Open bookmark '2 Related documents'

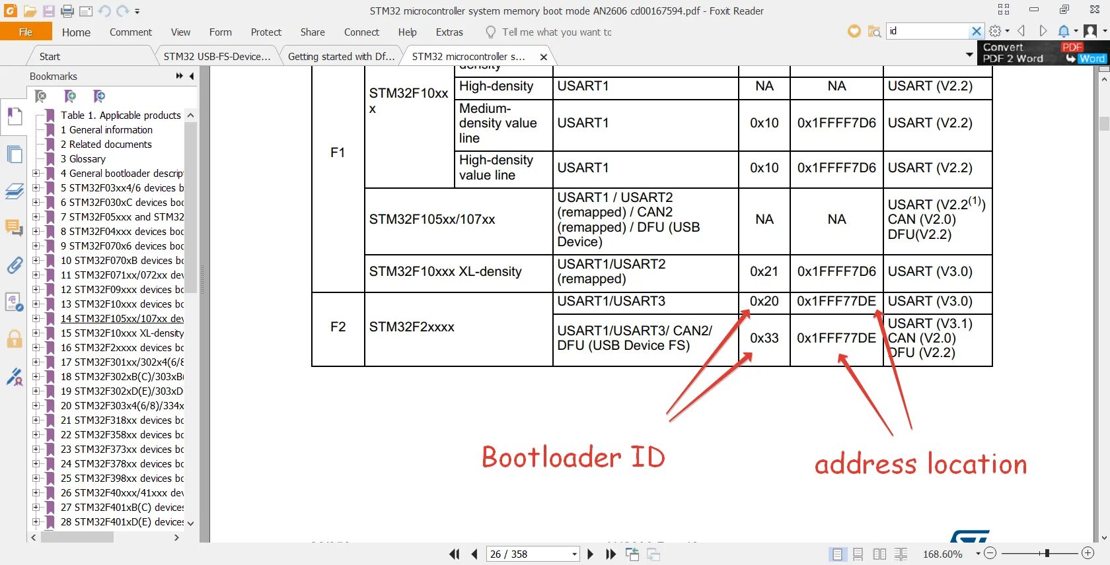point(106,145)
